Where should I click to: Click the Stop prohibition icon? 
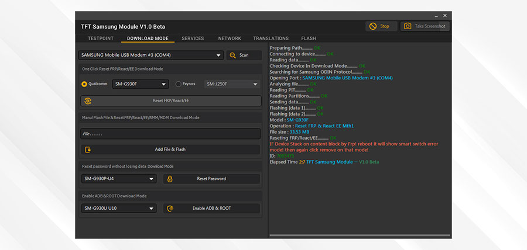click(x=372, y=26)
